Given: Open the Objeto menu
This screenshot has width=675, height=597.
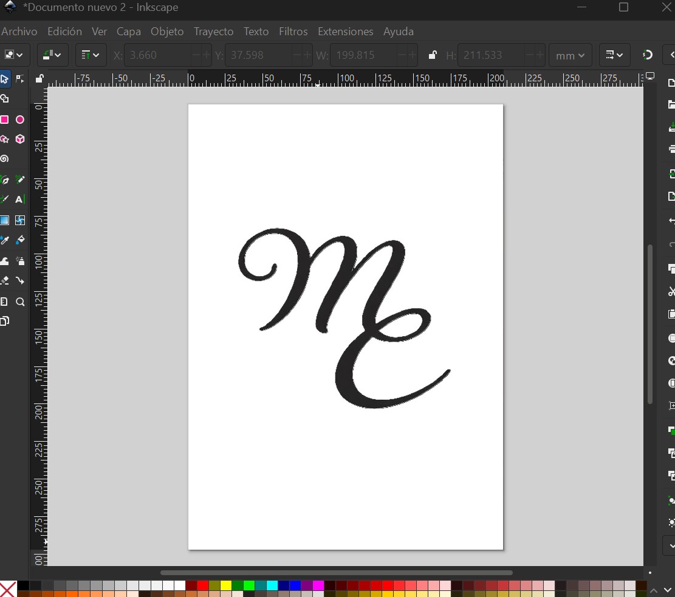Looking at the screenshot, I should [167, 32].
